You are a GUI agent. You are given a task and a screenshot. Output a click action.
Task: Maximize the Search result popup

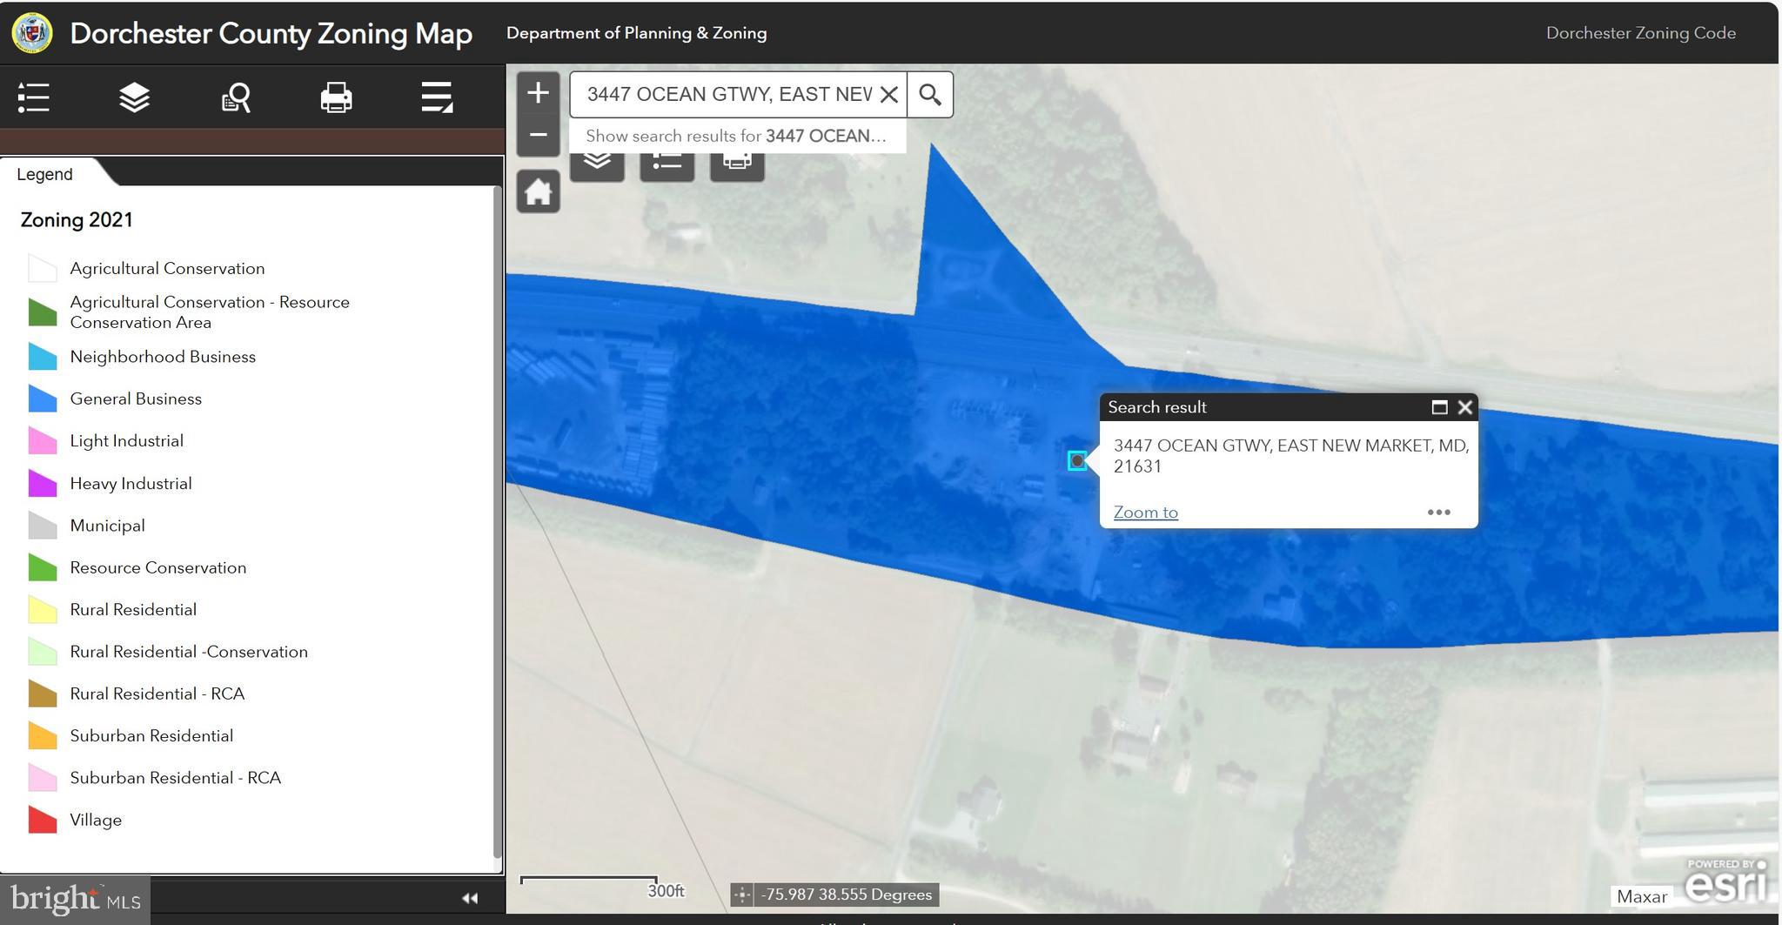click(x=1439, y=407)
